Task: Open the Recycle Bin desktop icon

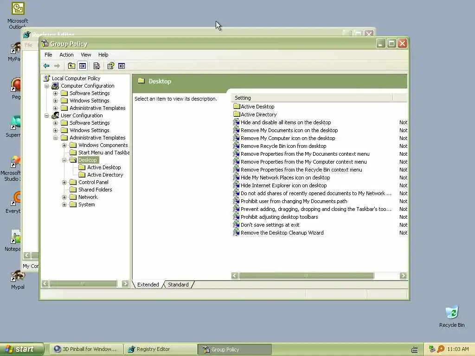Action: [x=452, y=312]
